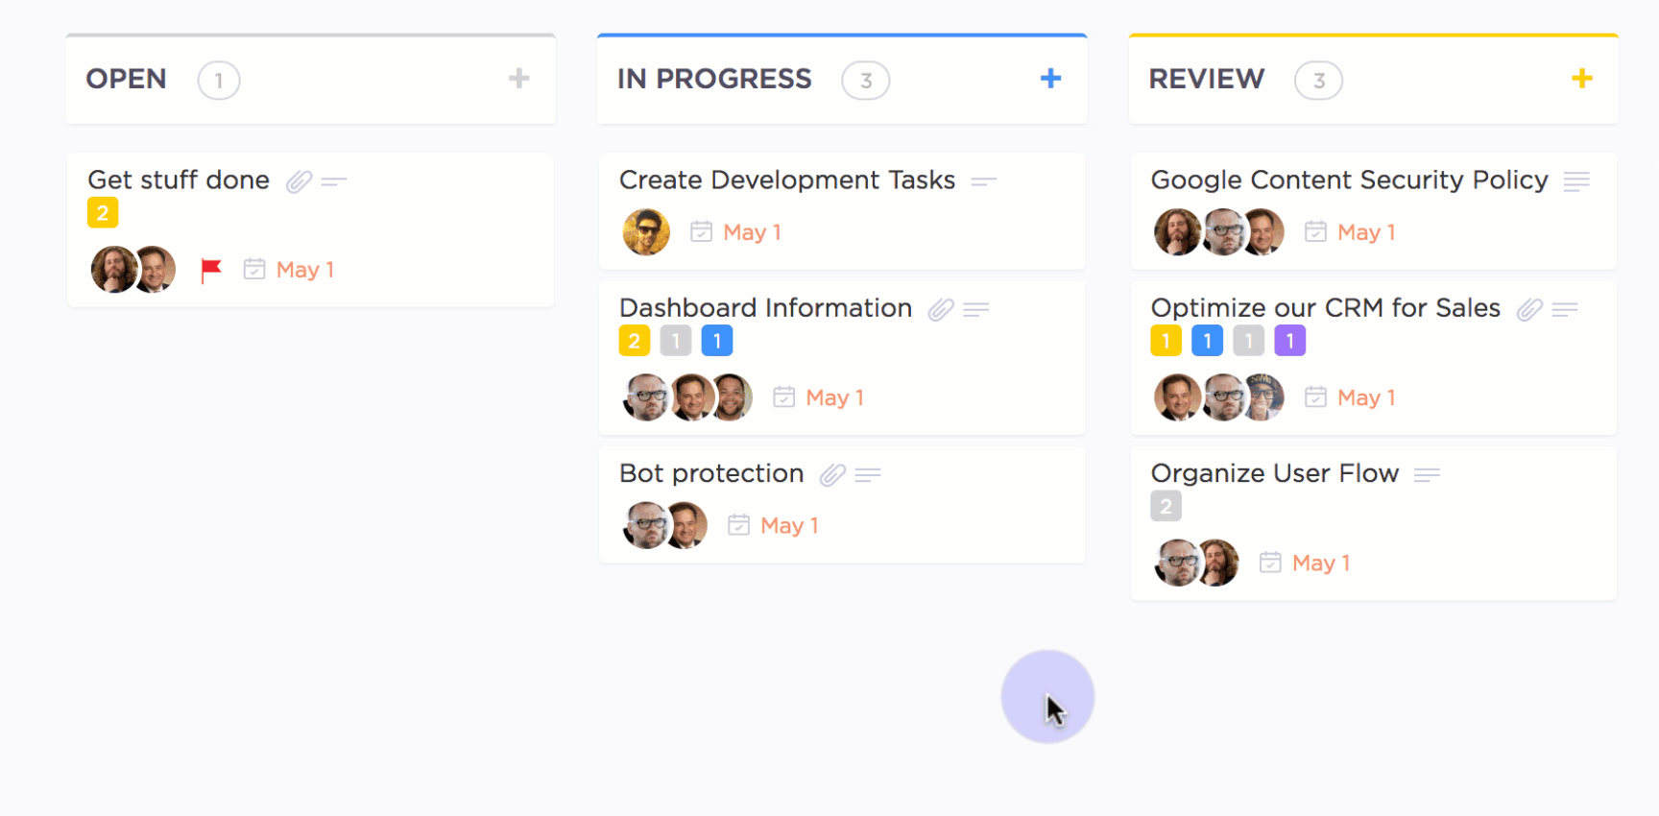
Task: Open description icon on Google Content Security Policy
Action: point(1575,181)
